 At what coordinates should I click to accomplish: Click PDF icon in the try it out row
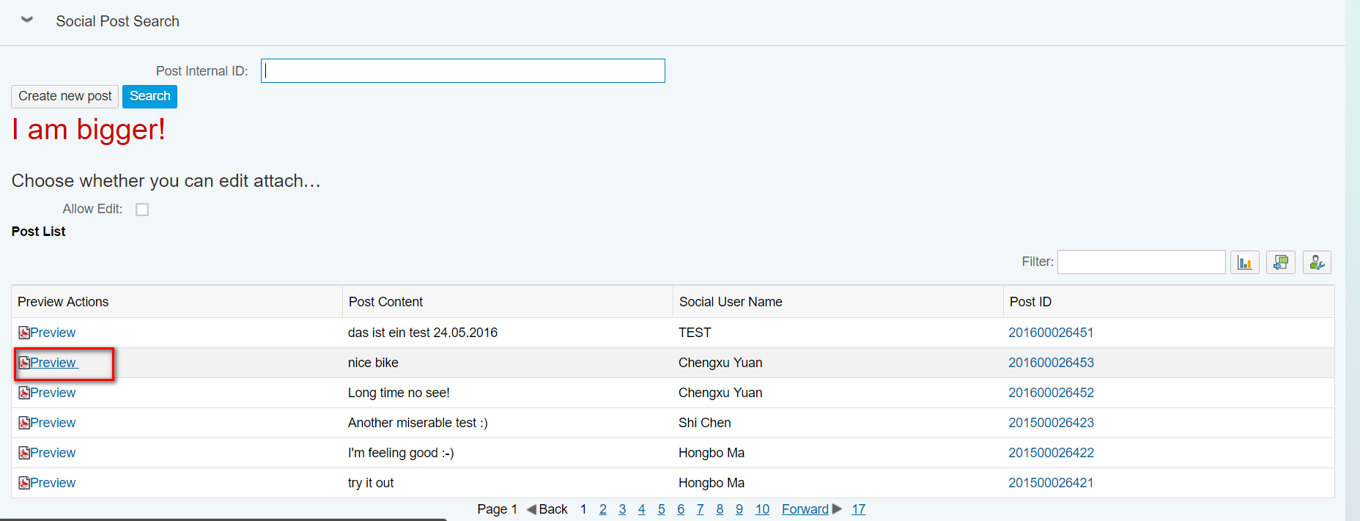[24, 483]
